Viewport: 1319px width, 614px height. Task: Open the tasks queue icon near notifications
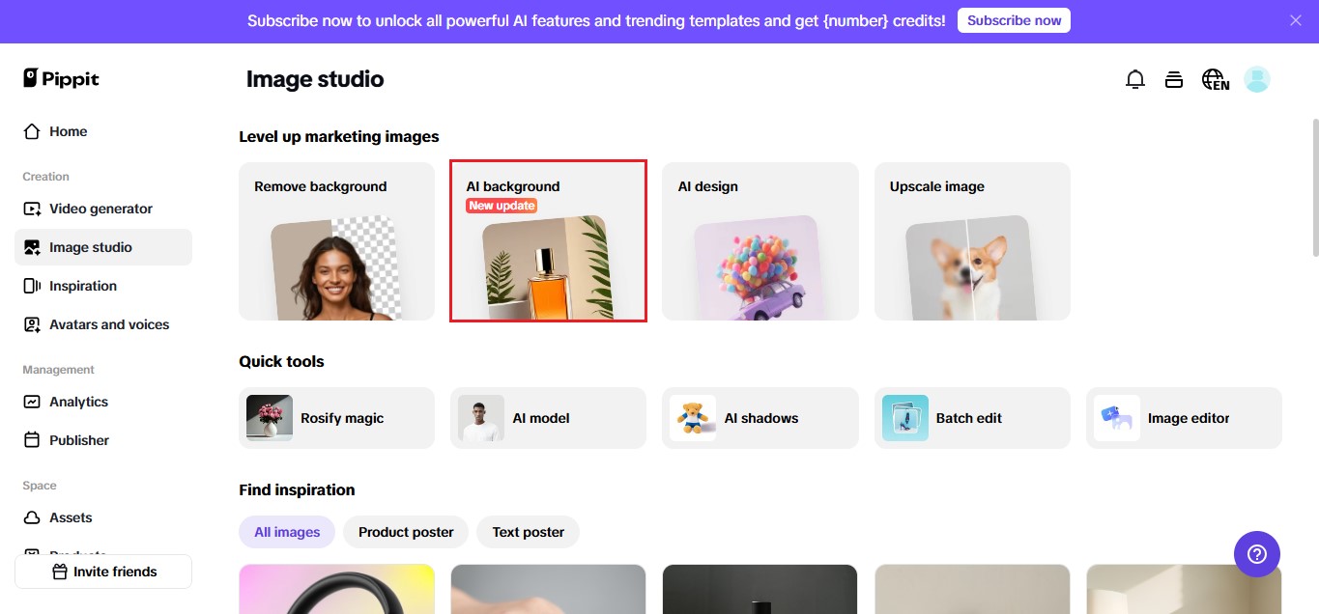click(1174, 79)
